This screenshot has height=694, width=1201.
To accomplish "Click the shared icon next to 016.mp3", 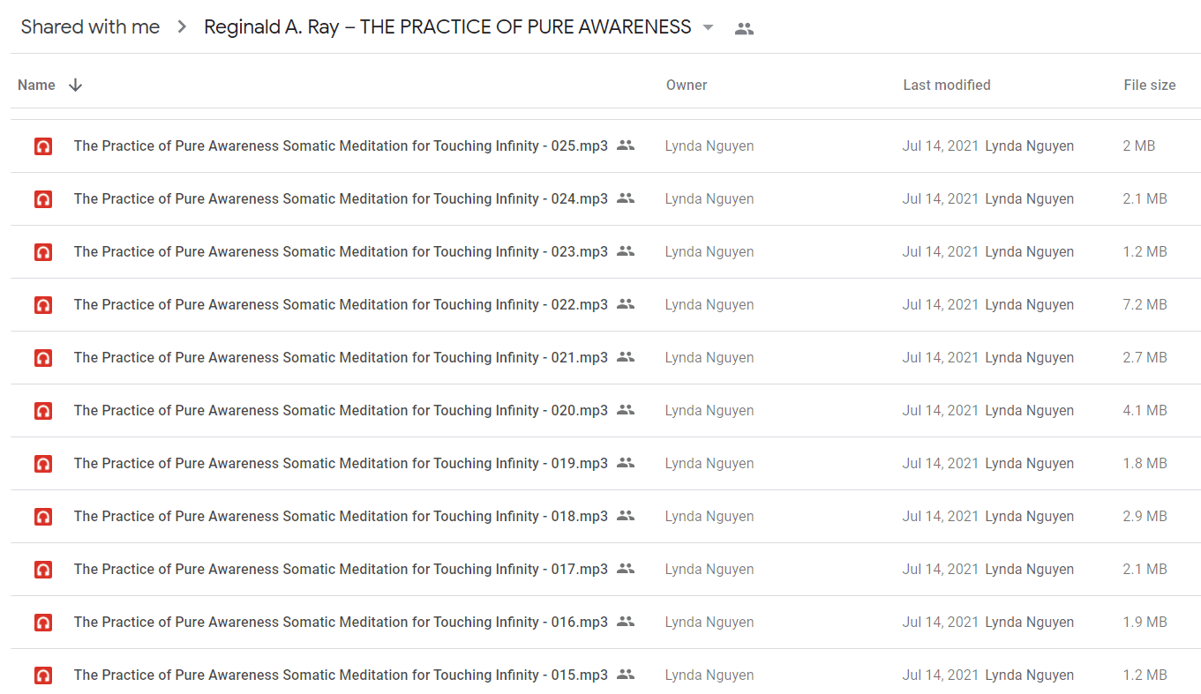I will (x=626, y=622).
